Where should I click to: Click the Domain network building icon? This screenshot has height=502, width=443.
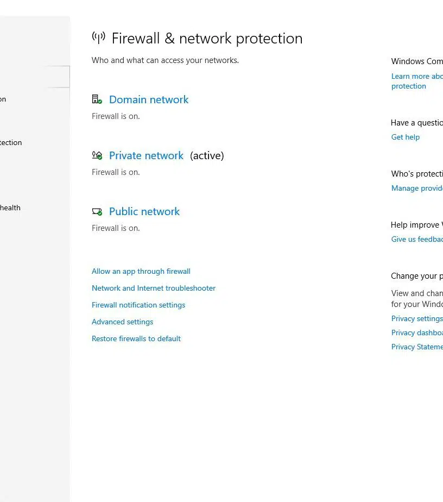tap(97, 99)
